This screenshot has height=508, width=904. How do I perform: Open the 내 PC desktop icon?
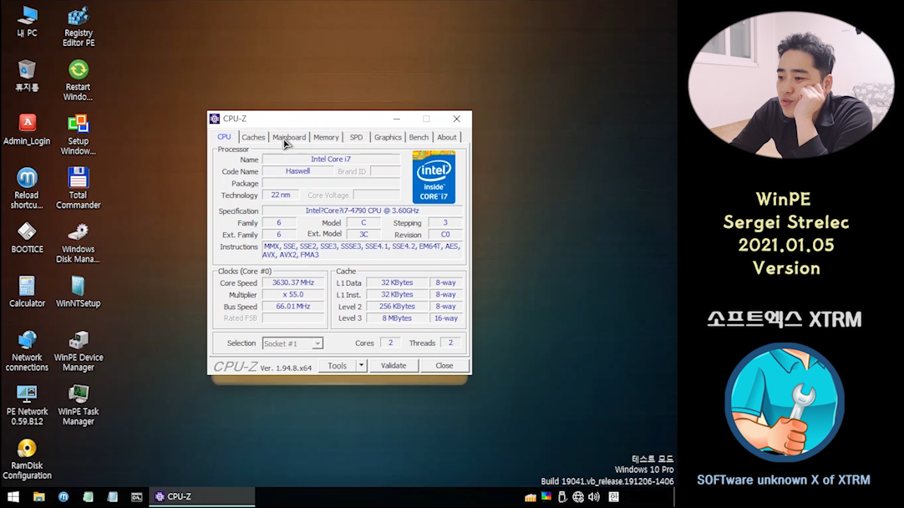point(27,22)
